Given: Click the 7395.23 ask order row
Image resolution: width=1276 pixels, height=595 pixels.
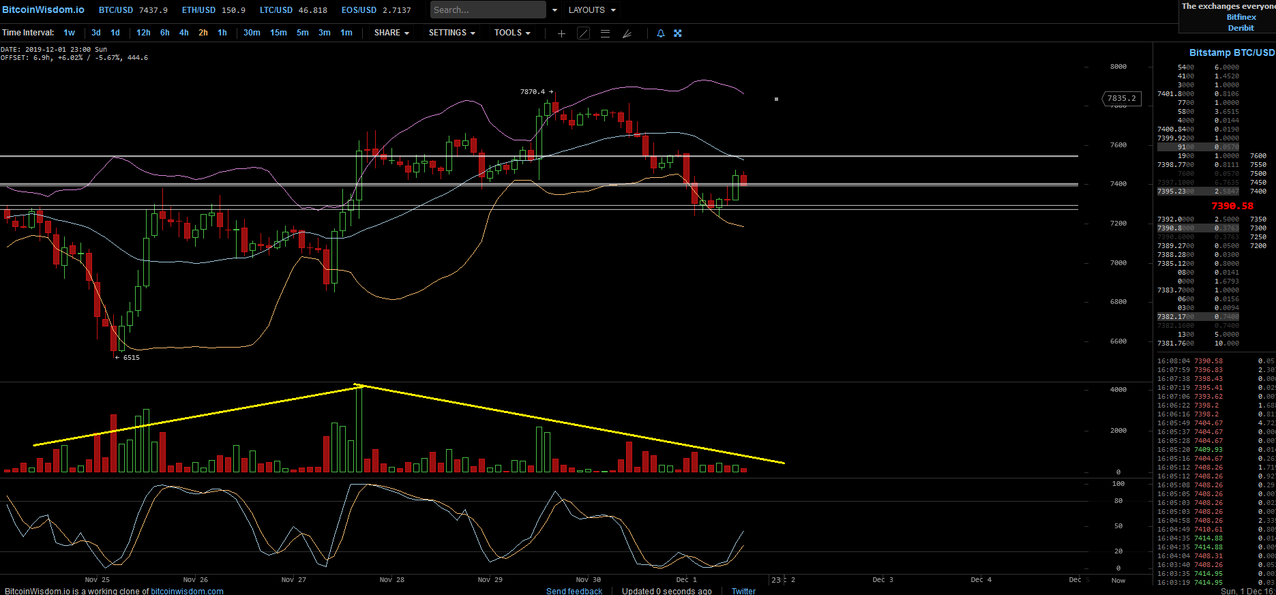Looking at the screenshot, I should (1198, 192).
